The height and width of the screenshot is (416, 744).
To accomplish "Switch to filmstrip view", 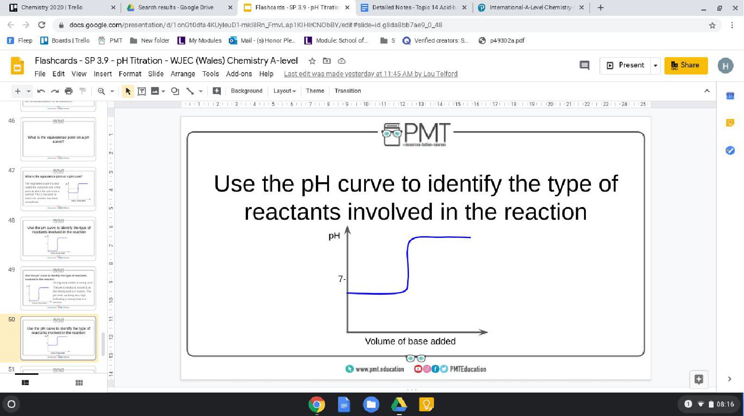I will (x=25, y=383).
